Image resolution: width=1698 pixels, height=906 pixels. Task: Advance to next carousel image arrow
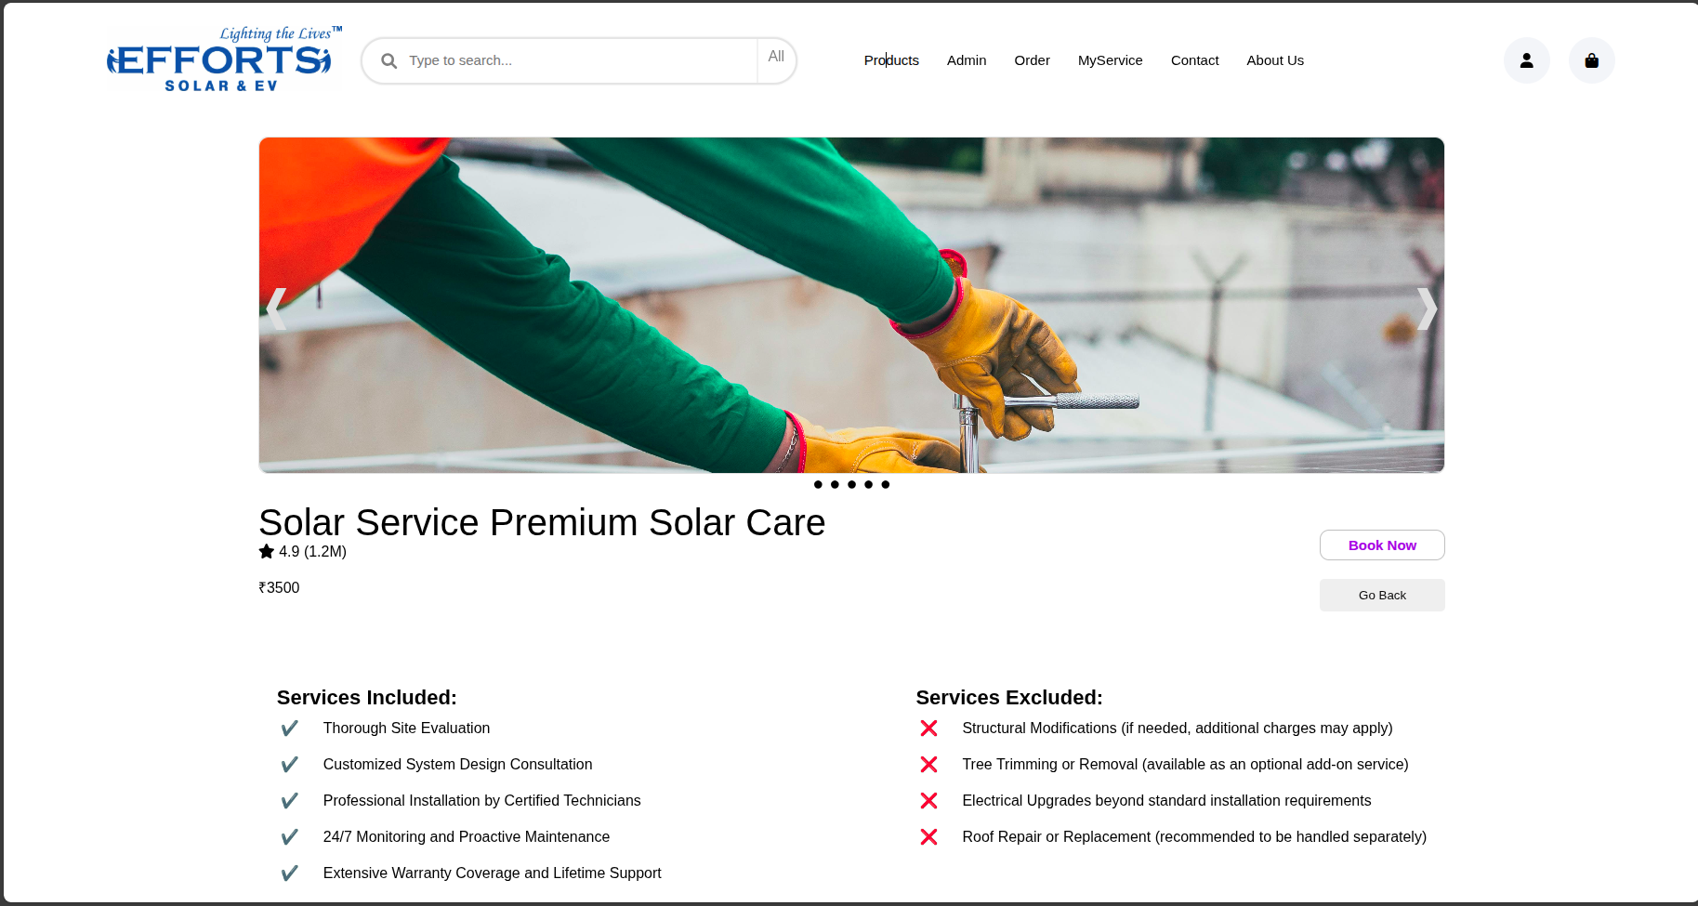(1427, 309)
